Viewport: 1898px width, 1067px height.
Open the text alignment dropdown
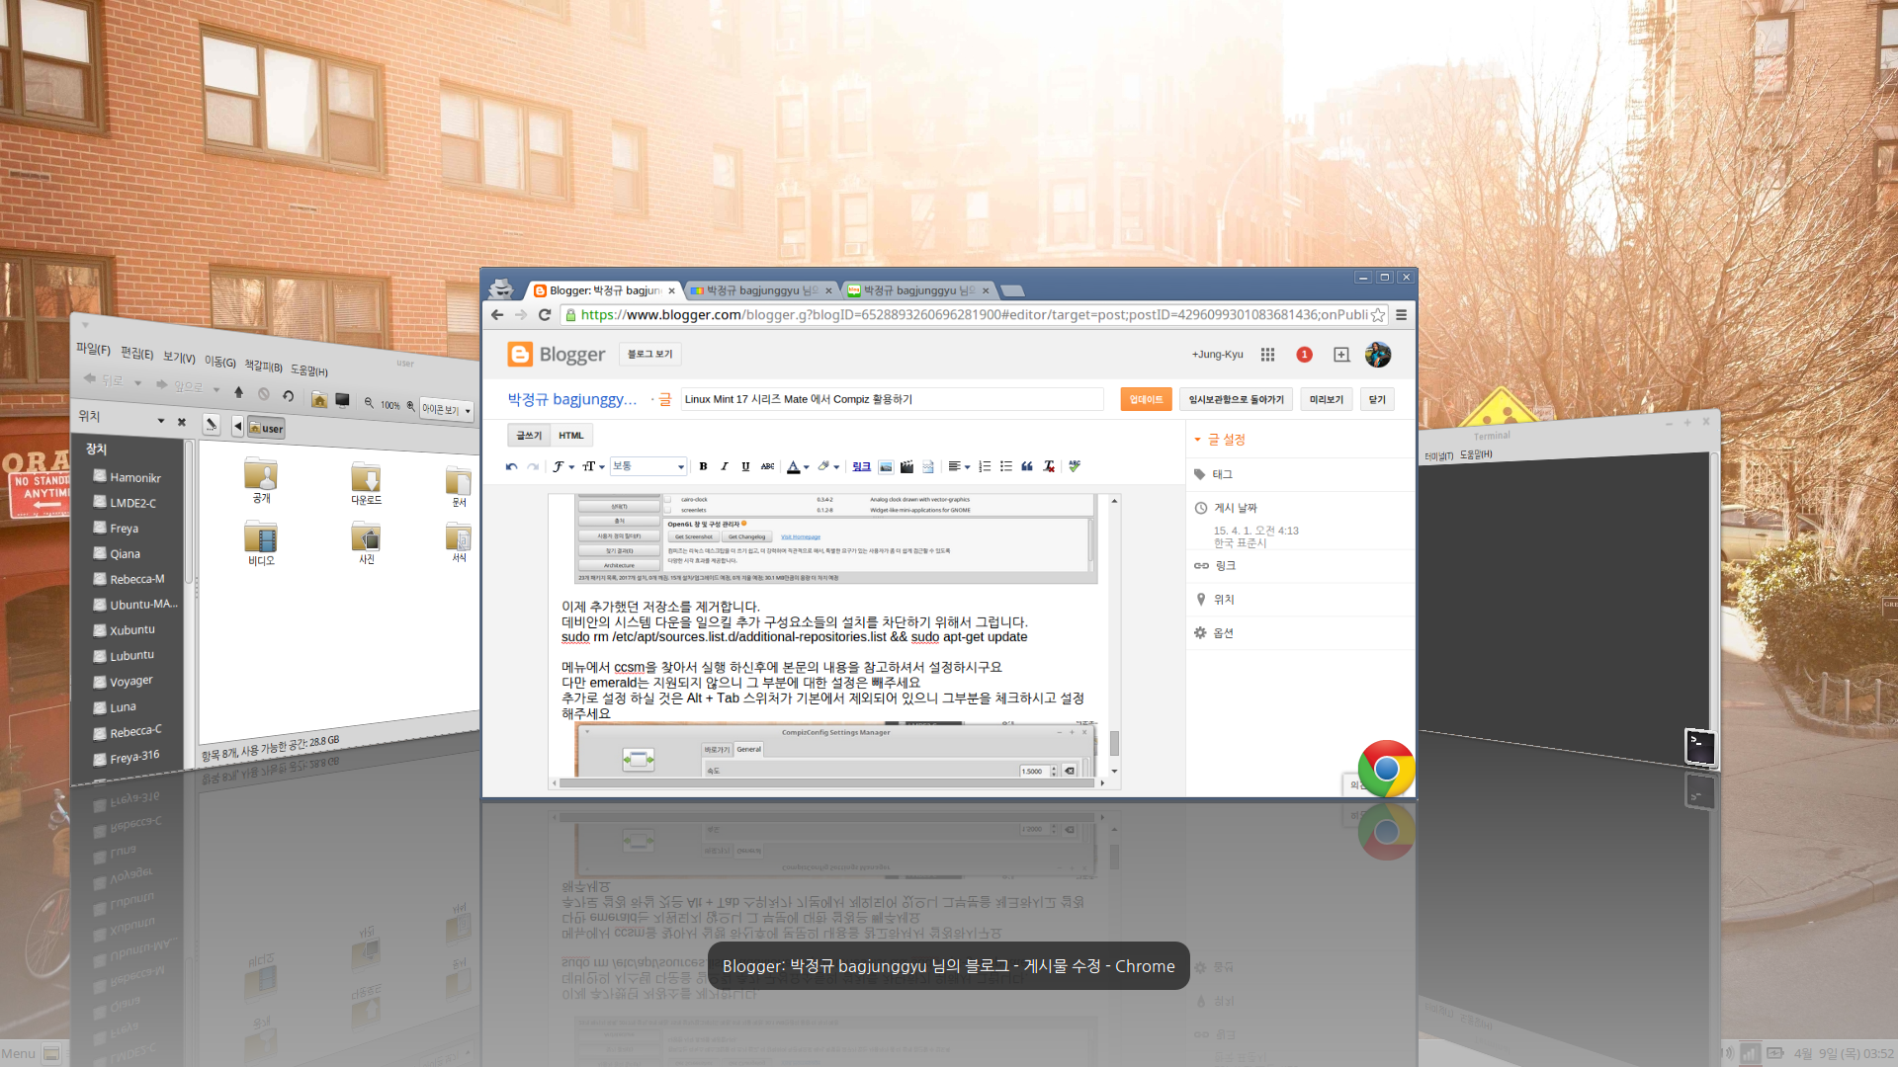[x=959, y=466]
